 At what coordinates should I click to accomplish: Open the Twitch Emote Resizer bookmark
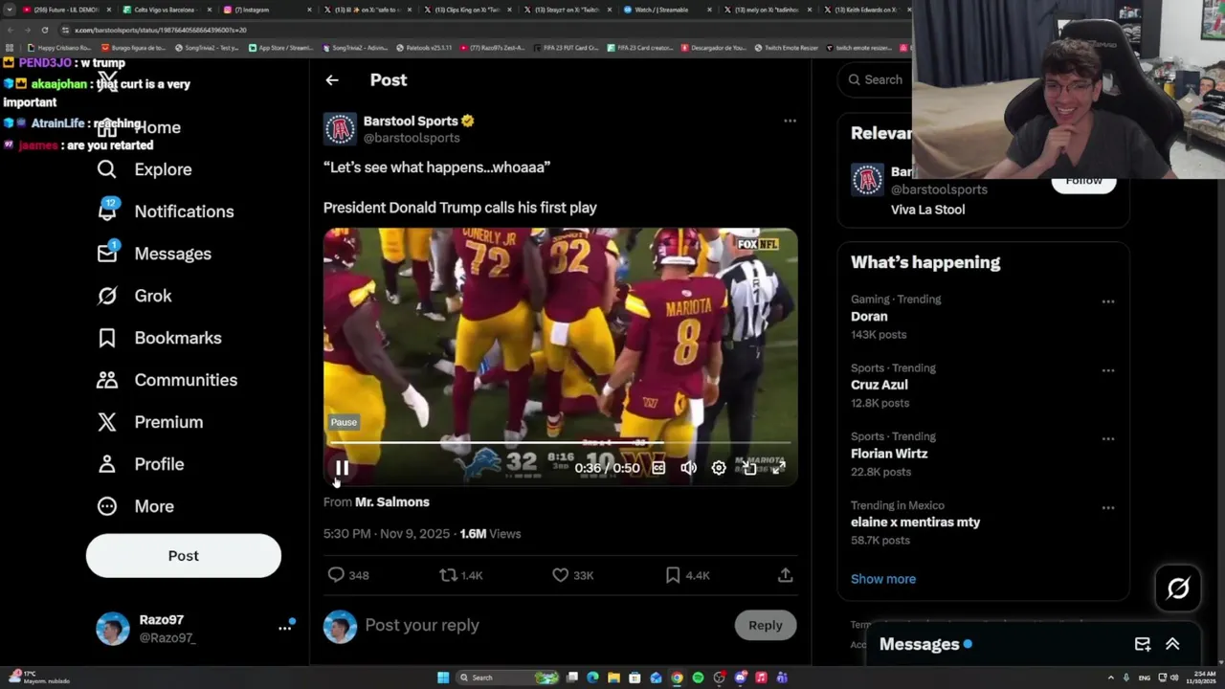tap(787, 47)
